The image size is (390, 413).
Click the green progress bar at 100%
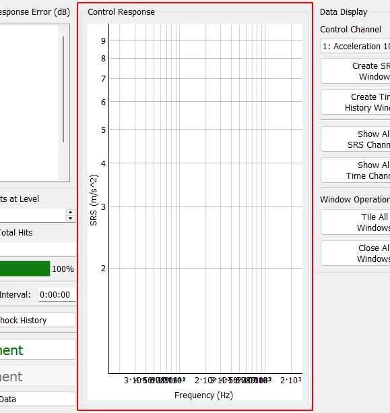25,269
